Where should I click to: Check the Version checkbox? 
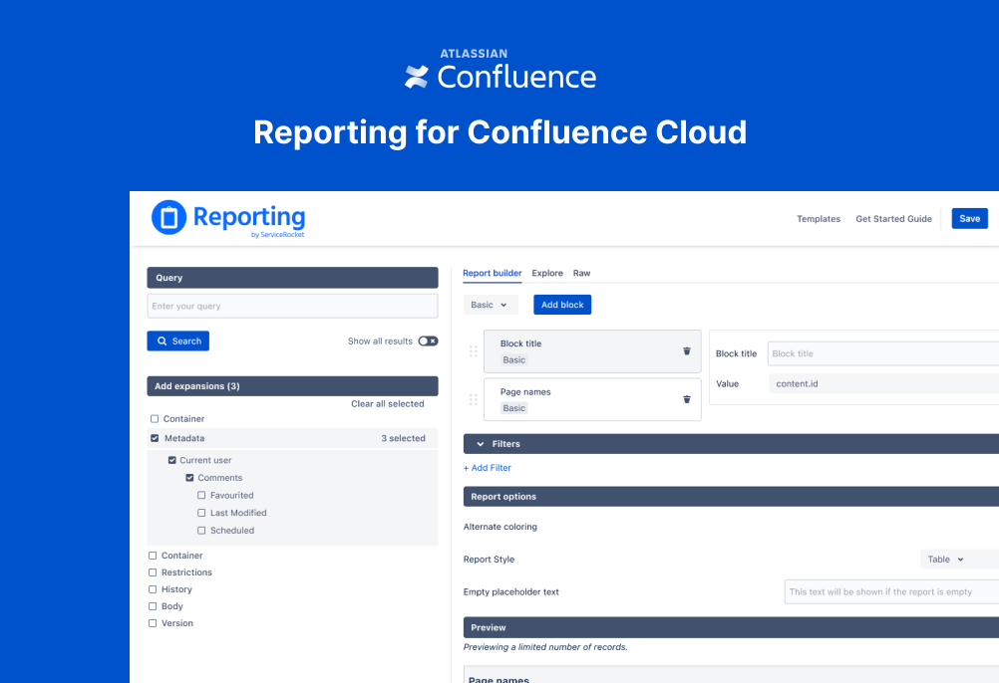point(153,623)
